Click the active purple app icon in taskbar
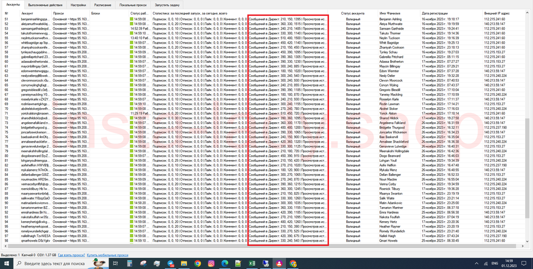Viewport: 533px width, 269px height. [279, 263]
